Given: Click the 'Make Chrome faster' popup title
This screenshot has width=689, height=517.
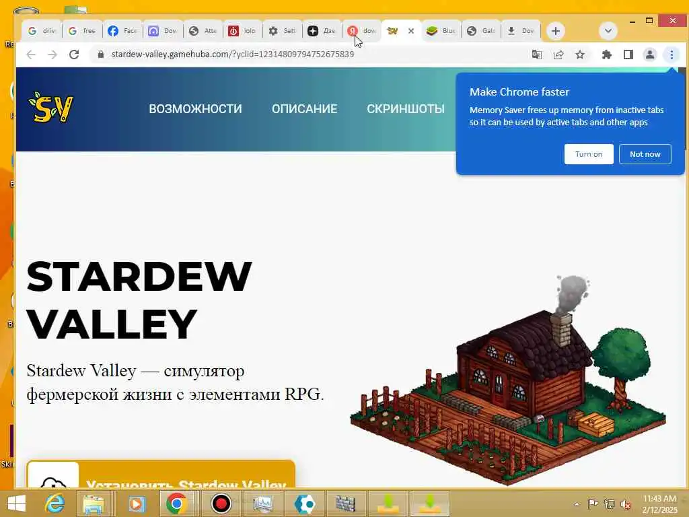Looking at the screenshot, I should point(519,92).
